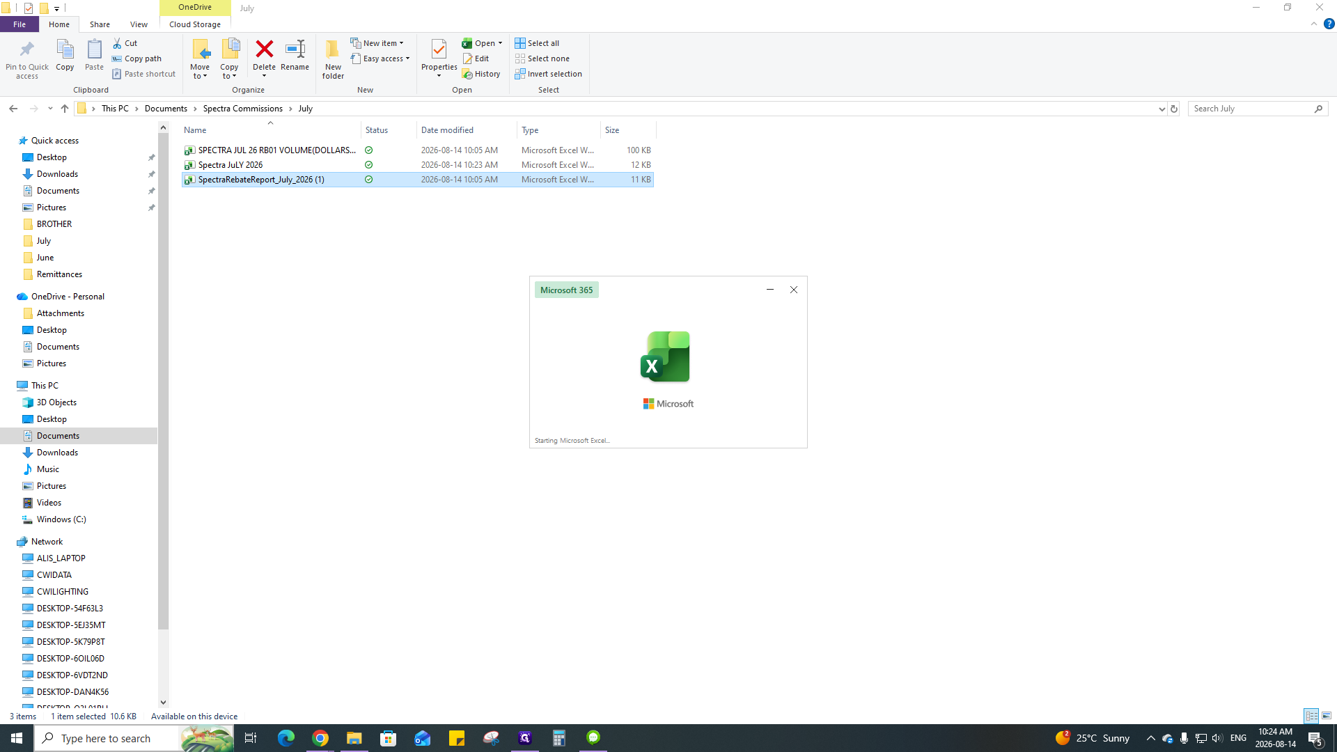The height and width of the screenshot is (752, 1337).
Task: Open Task View on taskbar
Action: pos(251,738)
